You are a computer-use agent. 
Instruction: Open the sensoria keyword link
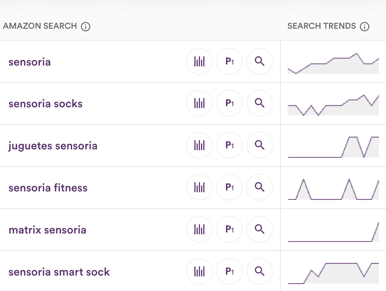(29, 62)
